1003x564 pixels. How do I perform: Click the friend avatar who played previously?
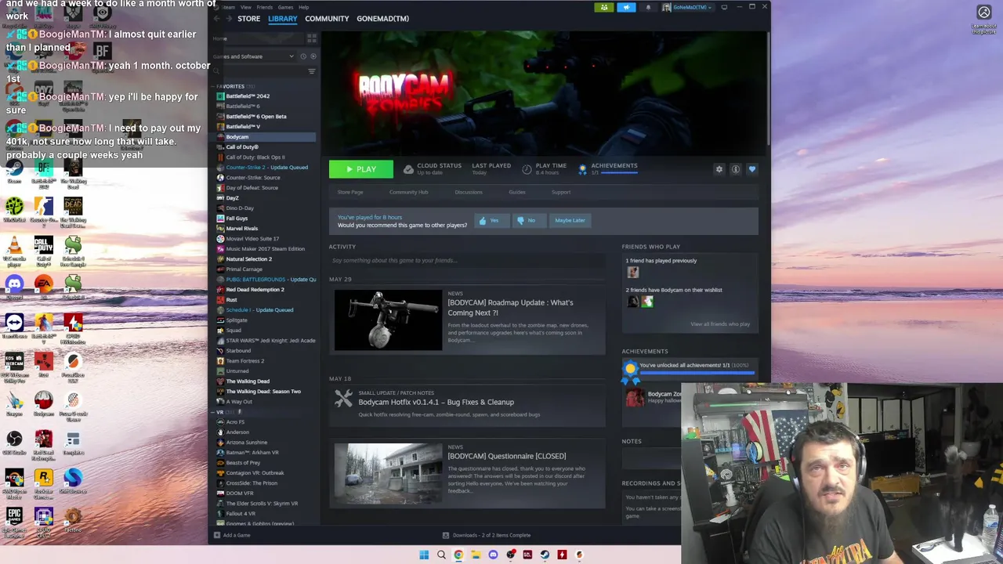point(633,273)
